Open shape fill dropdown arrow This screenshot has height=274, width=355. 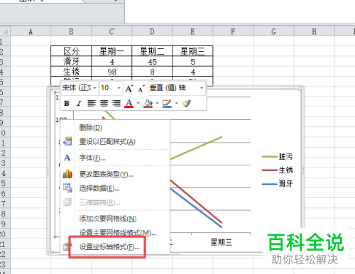157,103
